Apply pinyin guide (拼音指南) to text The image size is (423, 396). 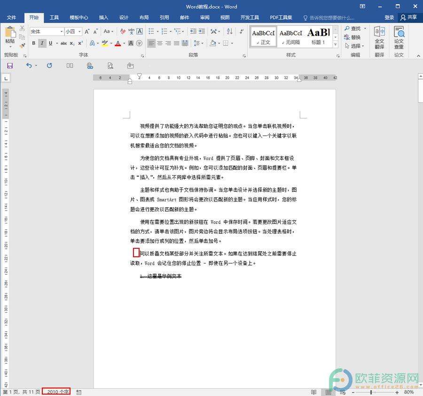tap(131, 31)
